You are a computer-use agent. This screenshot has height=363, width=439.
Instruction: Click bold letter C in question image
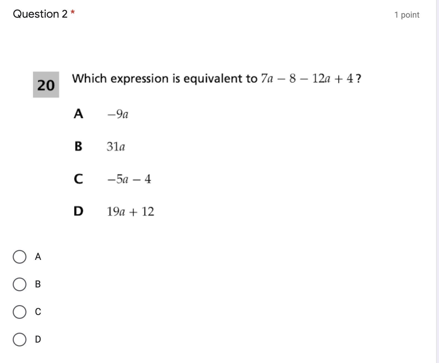(x=78, y=179)
